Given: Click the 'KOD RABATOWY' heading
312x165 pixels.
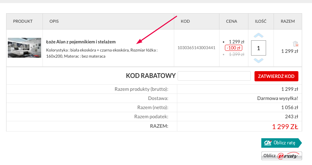Looking at the screenshot, I should tap(151, 76).
